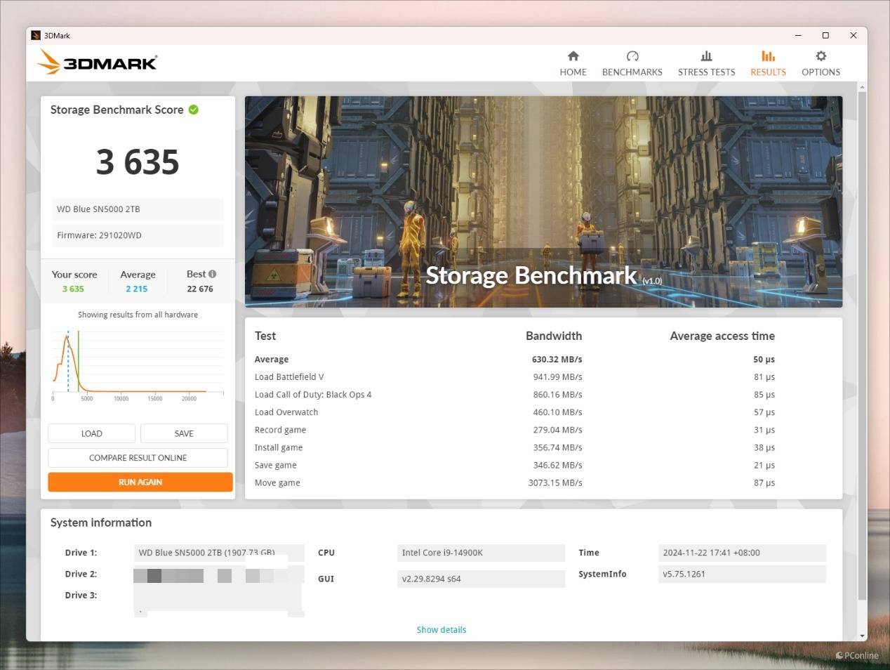The image size is (890, 670).
Task: Click the Drive 1 WD Blue SN5000 field
Action: 219,553
